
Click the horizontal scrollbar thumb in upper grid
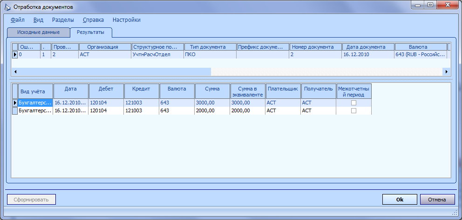(115, 71)
